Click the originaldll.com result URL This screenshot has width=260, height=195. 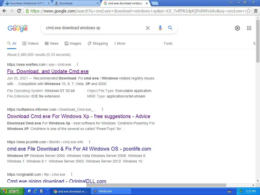[x=36, y=174]
